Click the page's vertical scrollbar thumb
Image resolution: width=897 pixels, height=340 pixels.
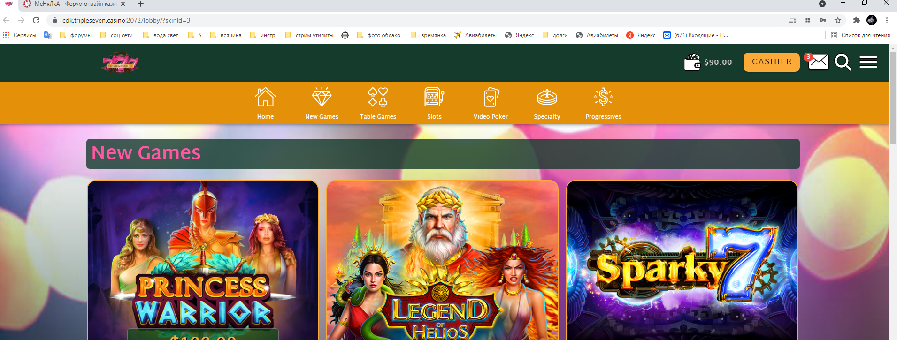[x=893, y=98]
